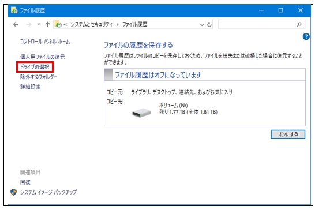The height and width of the screenshot is (209, 326).
Task: Minimize the File History window
Action: (x=261, y=10)
